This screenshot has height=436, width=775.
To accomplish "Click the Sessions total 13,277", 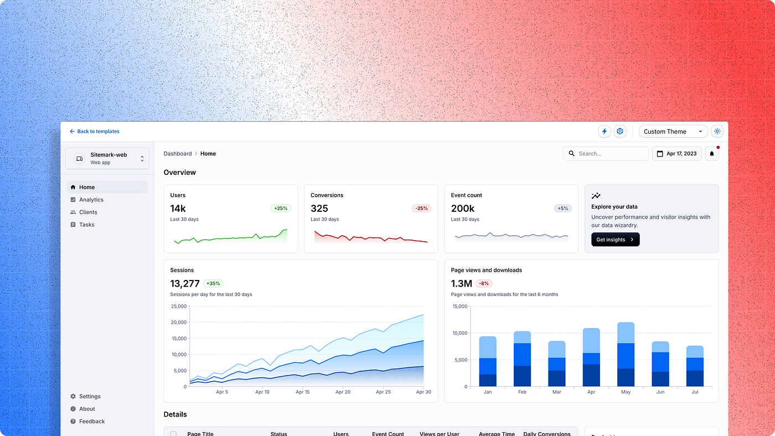I will tap(185, 283).
